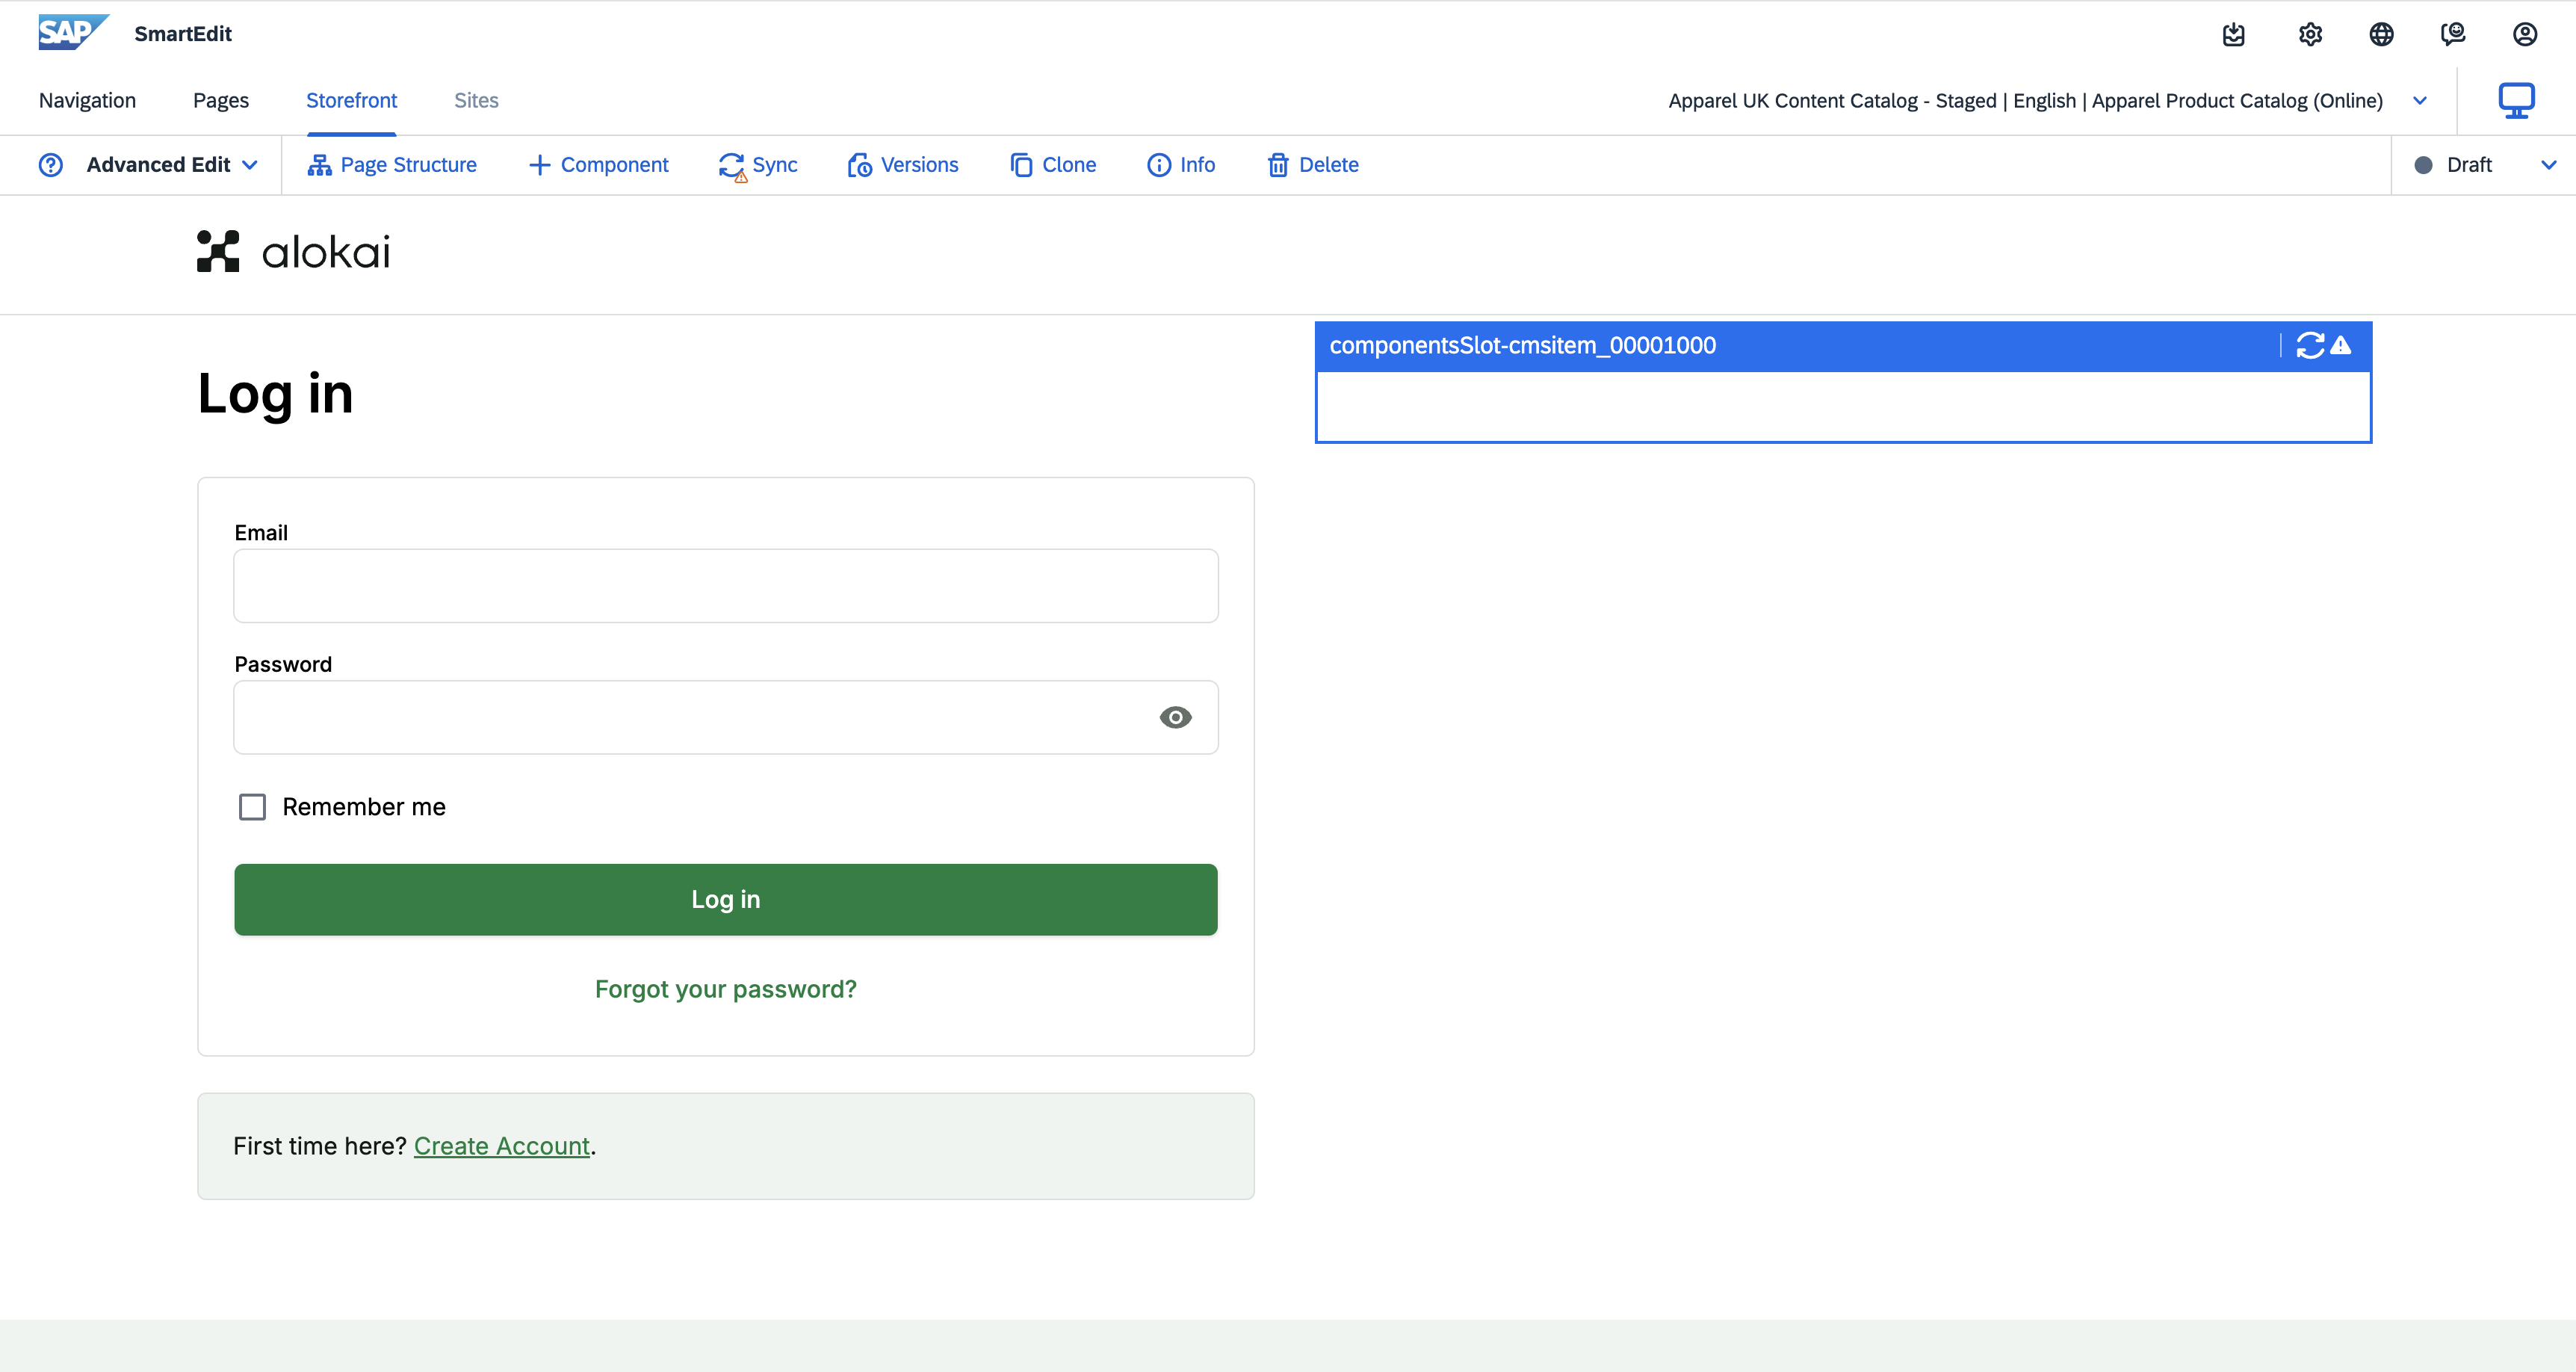2576x1372 pixels.
Task: Switch to the Navigation tab
Action: click(x=87, y=100)
